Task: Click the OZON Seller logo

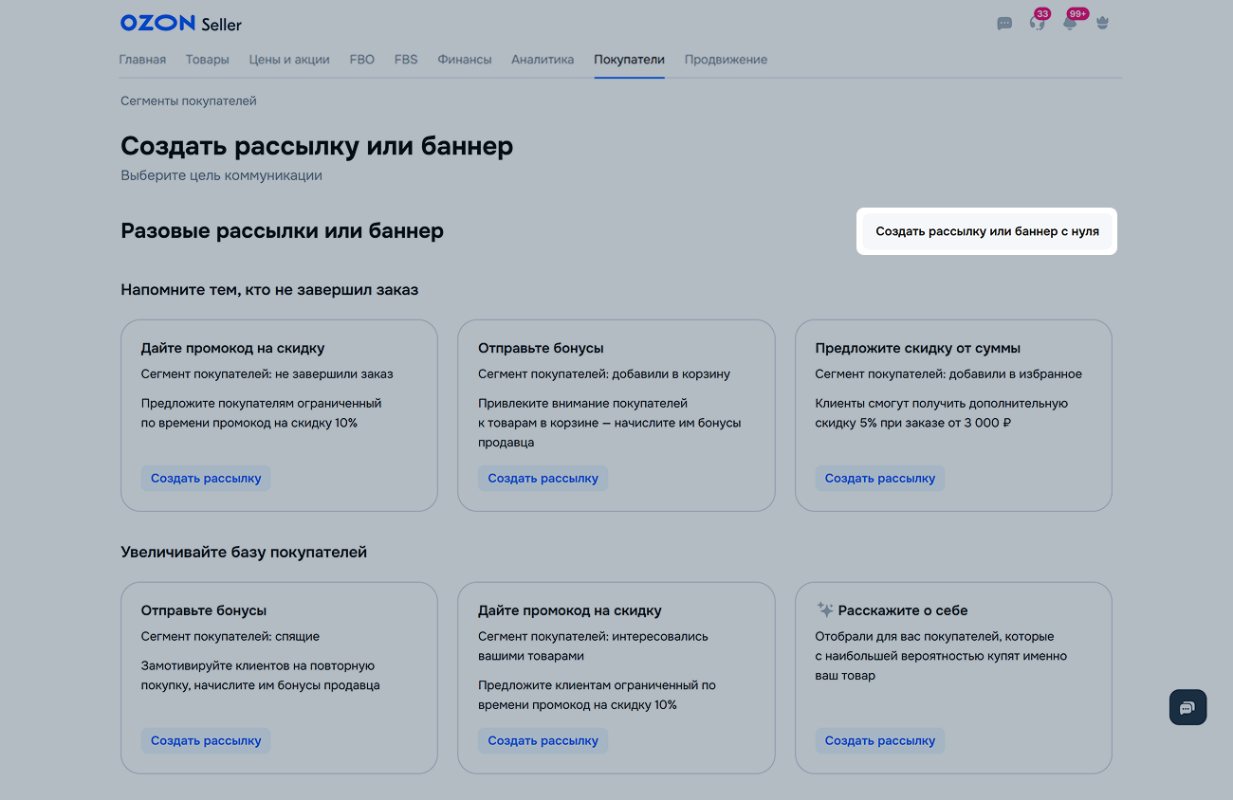Action: click(180, 24)
